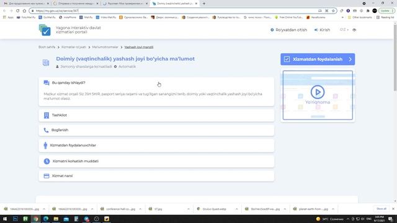Open the Reading list
This screenshot has height=223, width=397.
(x=385, y=17)
